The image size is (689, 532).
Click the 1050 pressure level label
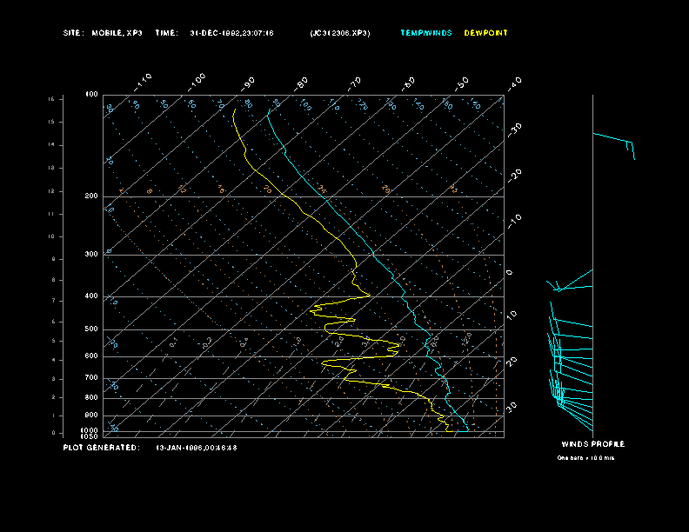[90, 436]
